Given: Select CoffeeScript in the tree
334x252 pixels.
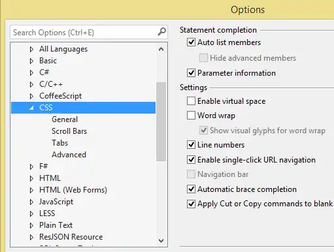Looking at the screenshot, I should (61, 96).
